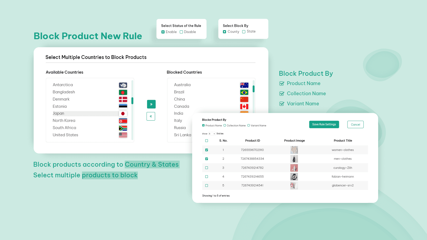Click the Brazil flag icon
427x240 pixels.
[x=244, y=92]
